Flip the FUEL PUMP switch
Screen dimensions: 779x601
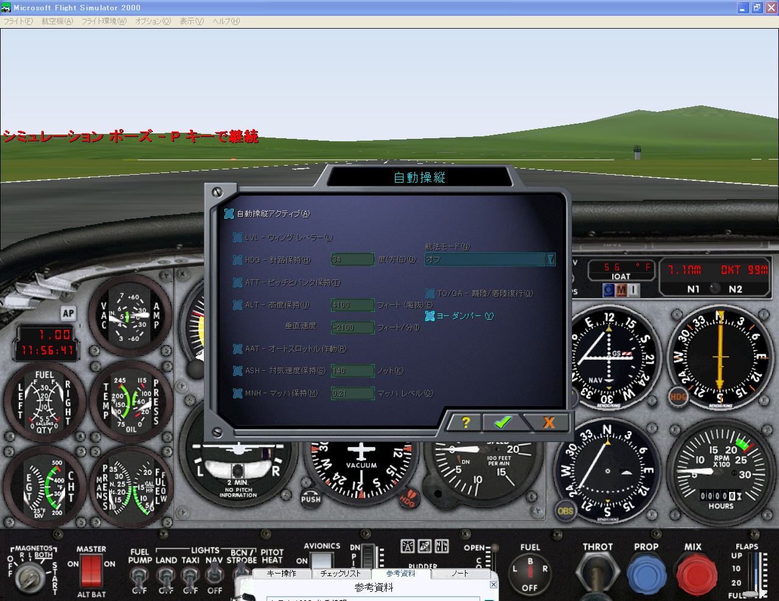click(x=139, y=578)
